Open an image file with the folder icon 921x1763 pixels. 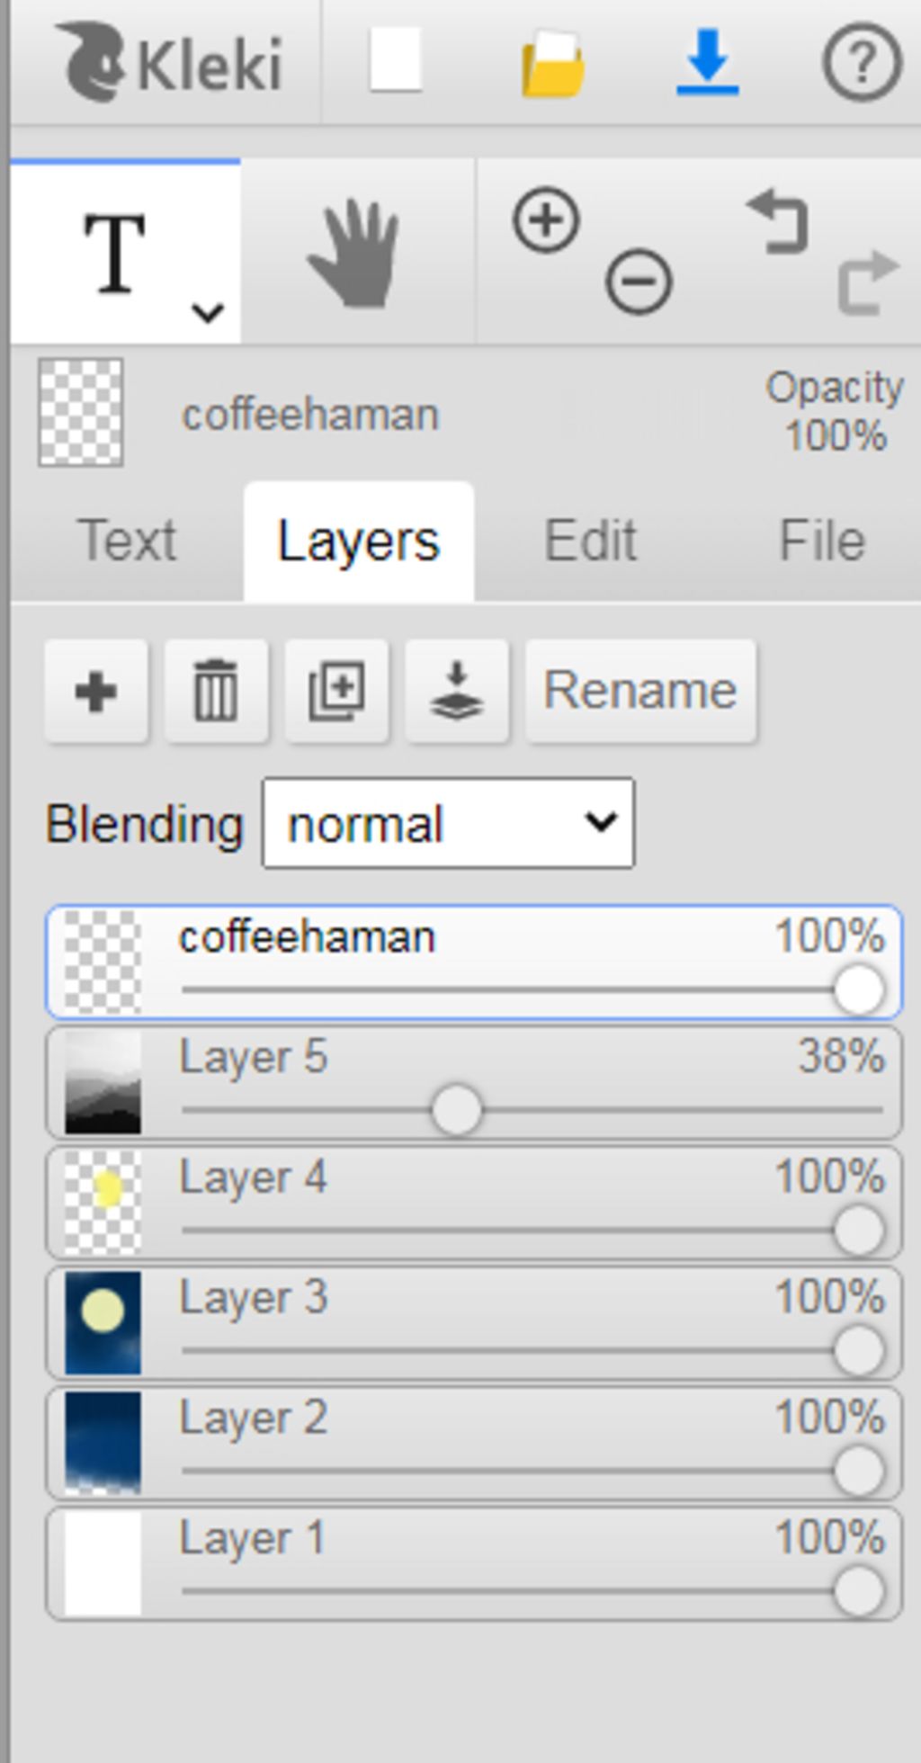(552, 63)
